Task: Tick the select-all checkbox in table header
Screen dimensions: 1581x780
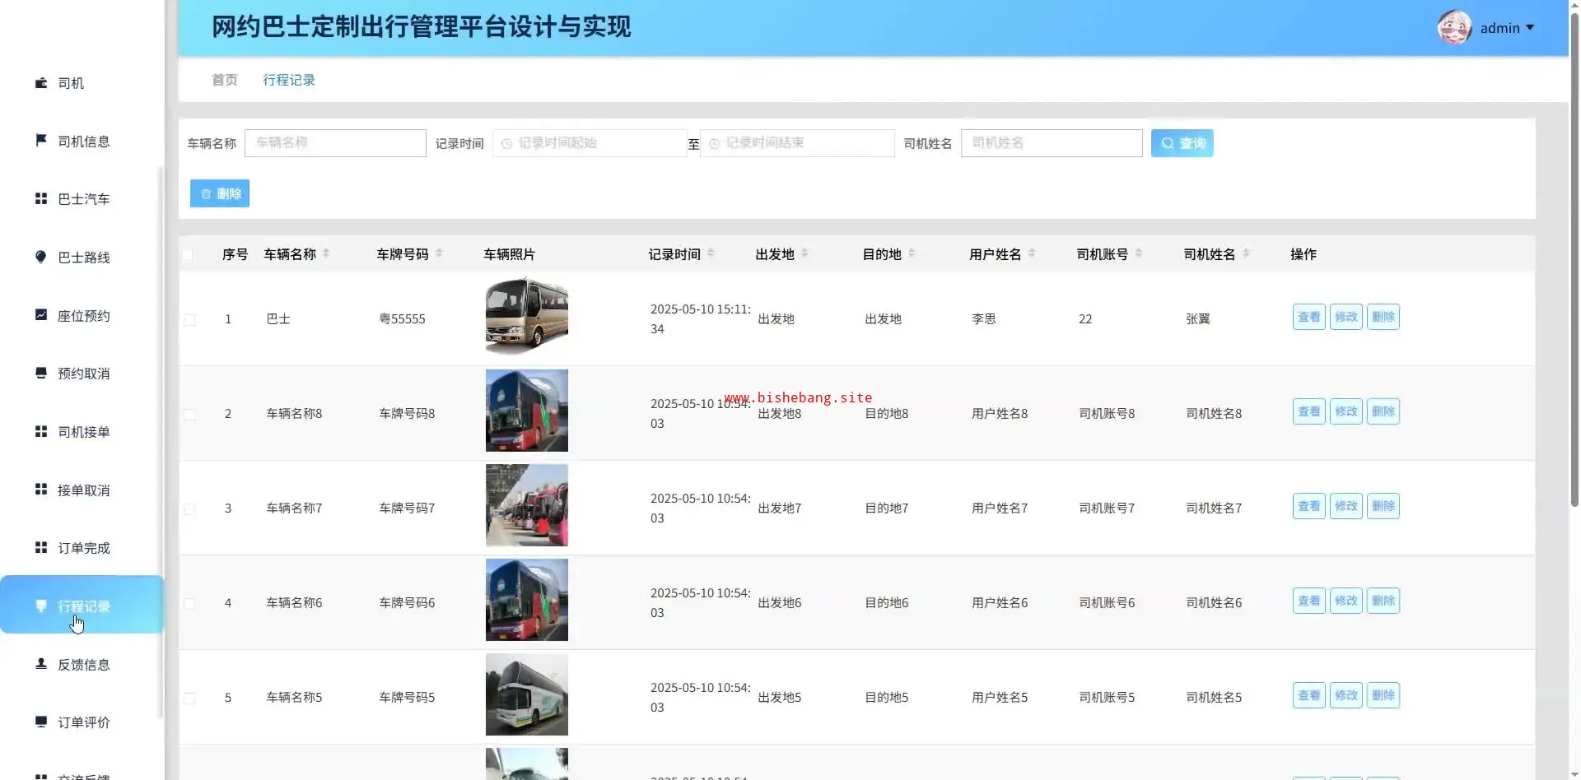Action: pos(188,255)
